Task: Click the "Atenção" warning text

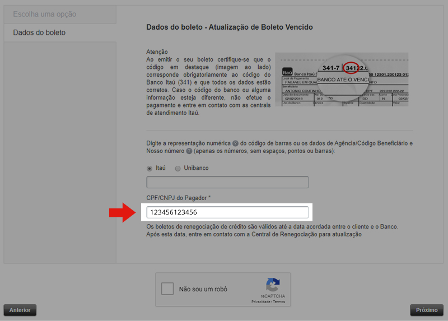Action: 157,52
